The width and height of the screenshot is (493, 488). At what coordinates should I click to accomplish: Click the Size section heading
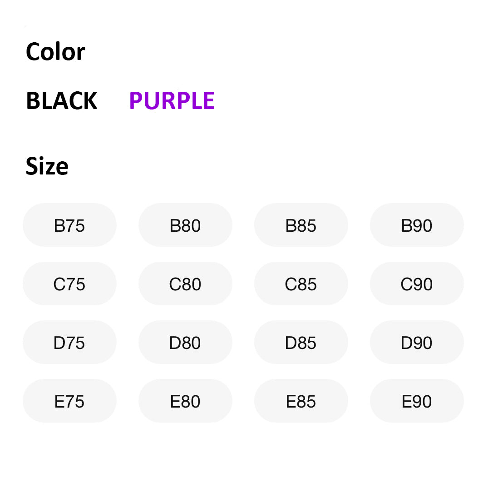[x=47, y=166]
